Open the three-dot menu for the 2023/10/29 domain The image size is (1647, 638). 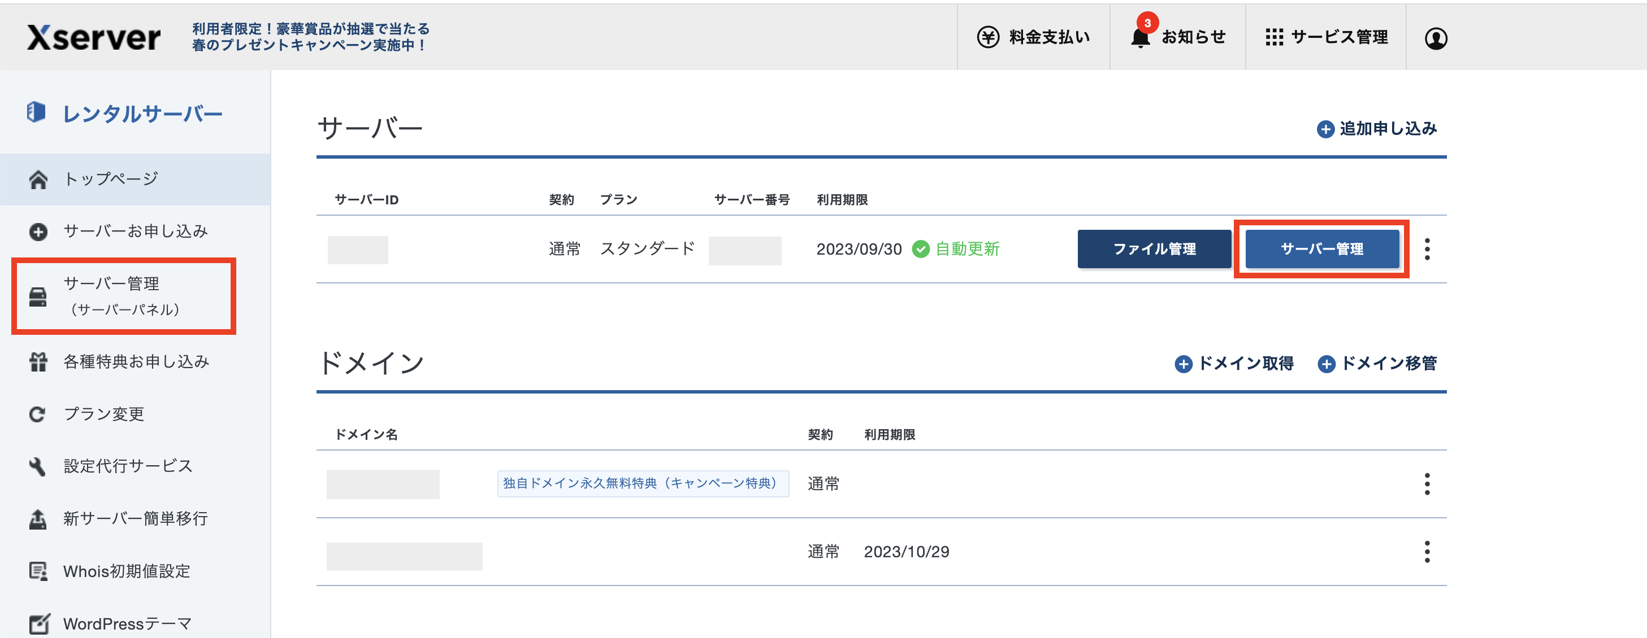[1427, 552]
